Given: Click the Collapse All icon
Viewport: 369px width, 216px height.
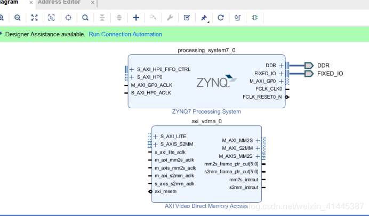Looking at the screenshot, I should 102,18.
